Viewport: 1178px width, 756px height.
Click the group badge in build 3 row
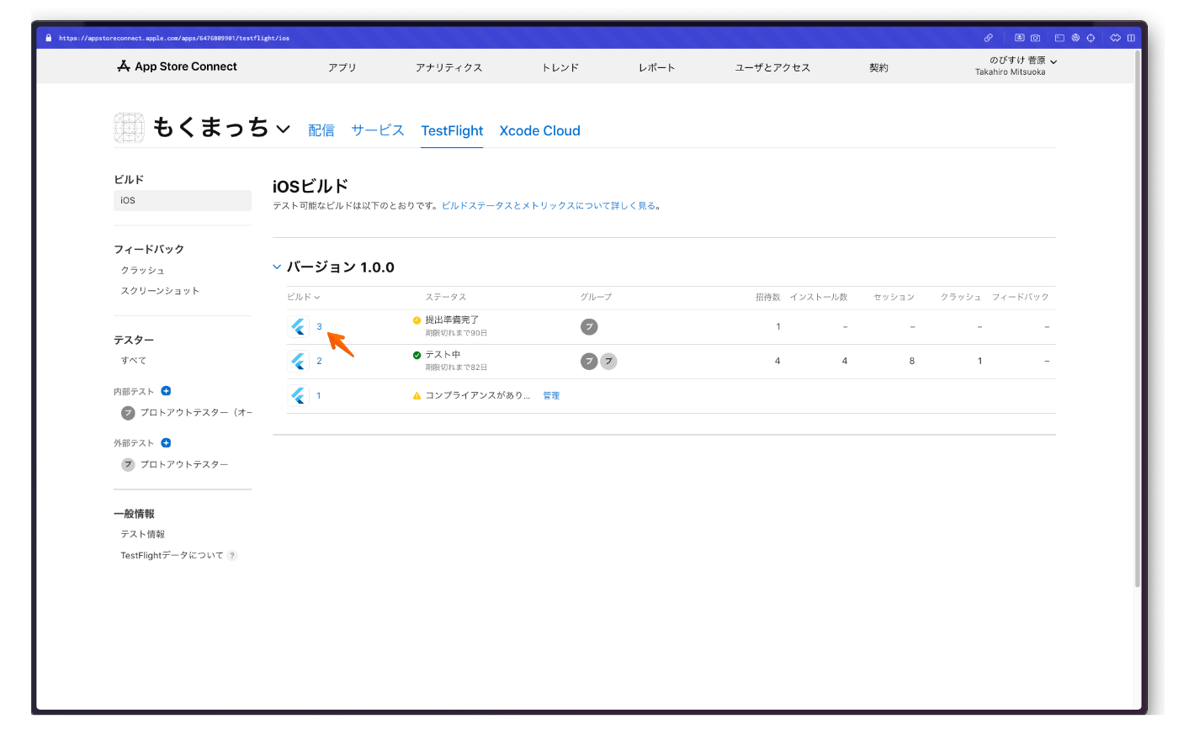(589, 326)
